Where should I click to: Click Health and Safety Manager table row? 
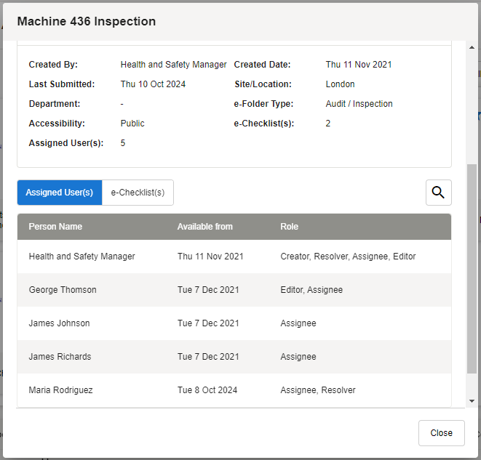pos(82,257)
